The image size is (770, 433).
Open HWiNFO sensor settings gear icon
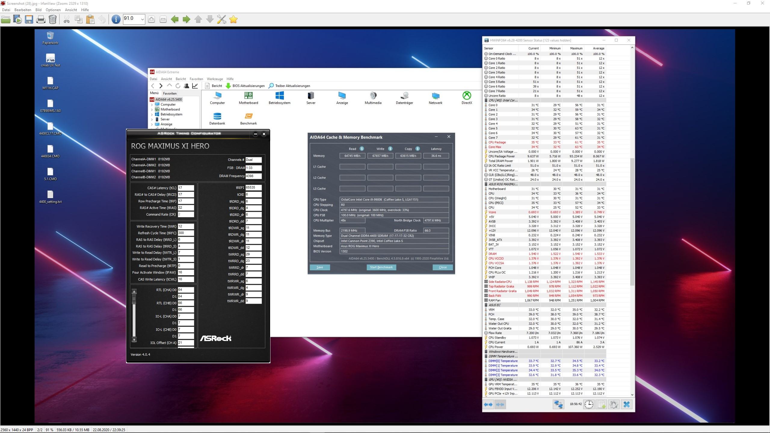[614, 404]
